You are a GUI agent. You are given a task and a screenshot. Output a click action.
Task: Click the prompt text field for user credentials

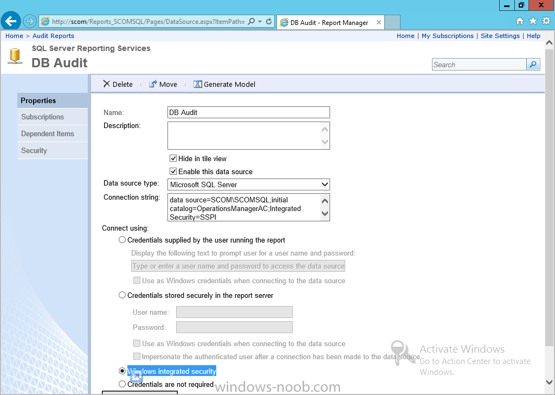click(x=238, y=266)
